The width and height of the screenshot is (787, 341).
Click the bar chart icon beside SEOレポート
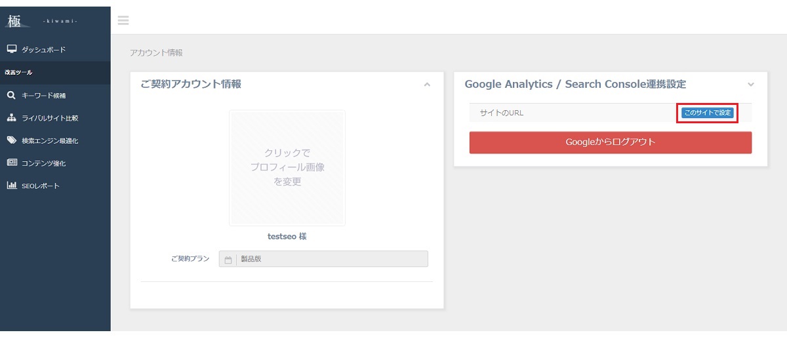(x=11, y=186)
